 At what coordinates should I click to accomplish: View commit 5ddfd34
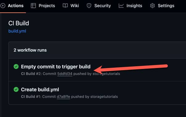coord(65,74)
